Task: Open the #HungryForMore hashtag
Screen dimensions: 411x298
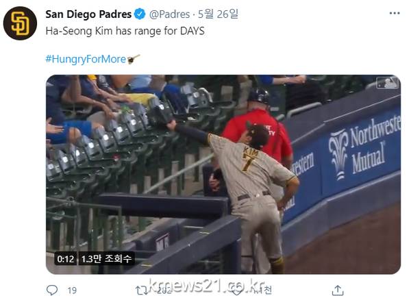Action: (x=86, y=59)
